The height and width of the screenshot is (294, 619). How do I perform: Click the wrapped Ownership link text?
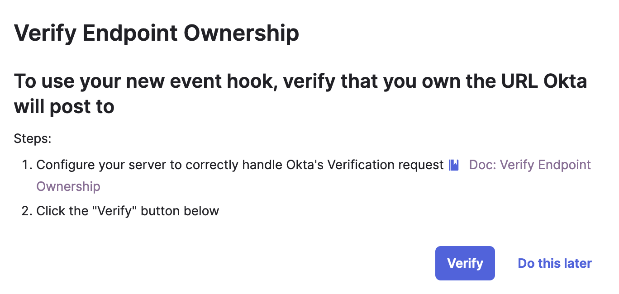tap(68, 186)
